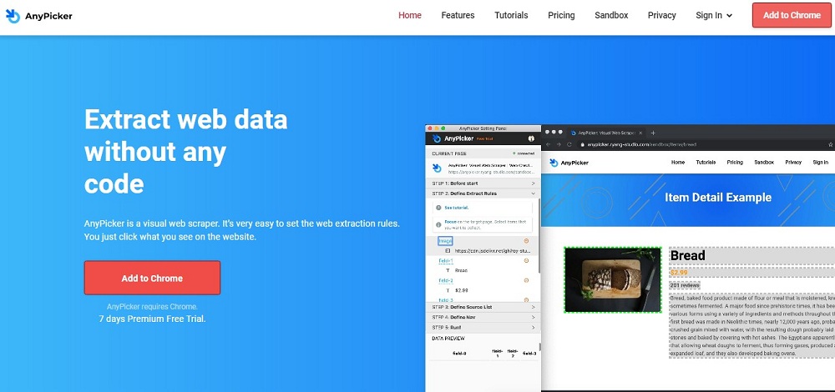Viewport: 835px width, 392px height.
Task: Click Sandbox in the demo page navigation
Action: tap(764, 163)
